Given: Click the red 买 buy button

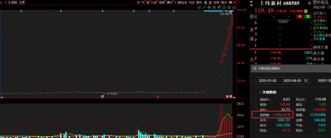Looking at the screenshot, I should pos(300,16).
